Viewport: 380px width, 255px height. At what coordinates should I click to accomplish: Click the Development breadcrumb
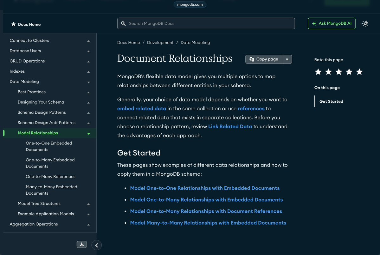point(160,42)
